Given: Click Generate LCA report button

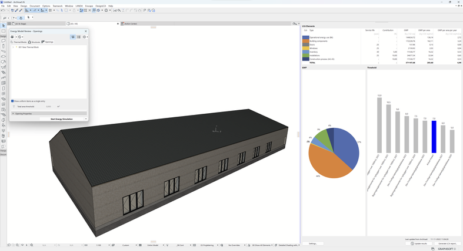Looking at the screenshot, I should (448, 243).
